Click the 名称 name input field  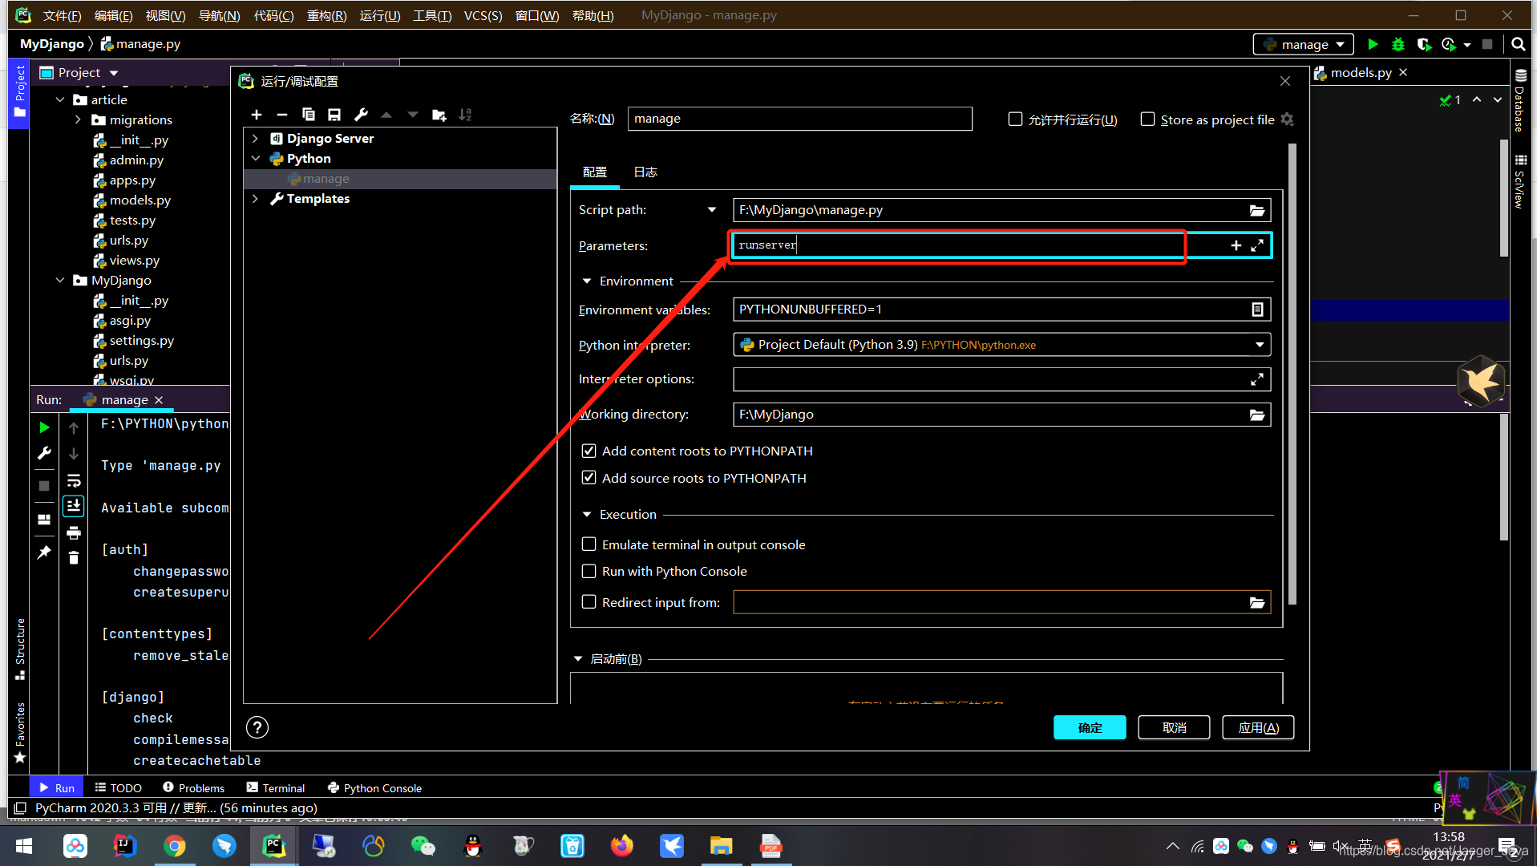tap(799, 119)
